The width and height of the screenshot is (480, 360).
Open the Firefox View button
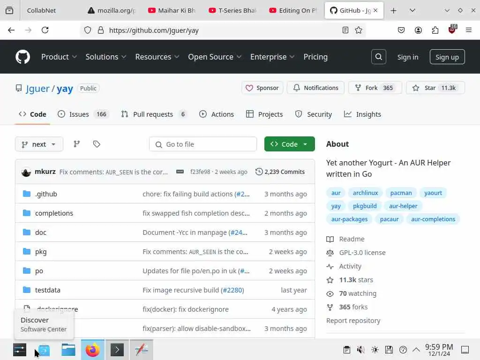(x=9, y=10)
